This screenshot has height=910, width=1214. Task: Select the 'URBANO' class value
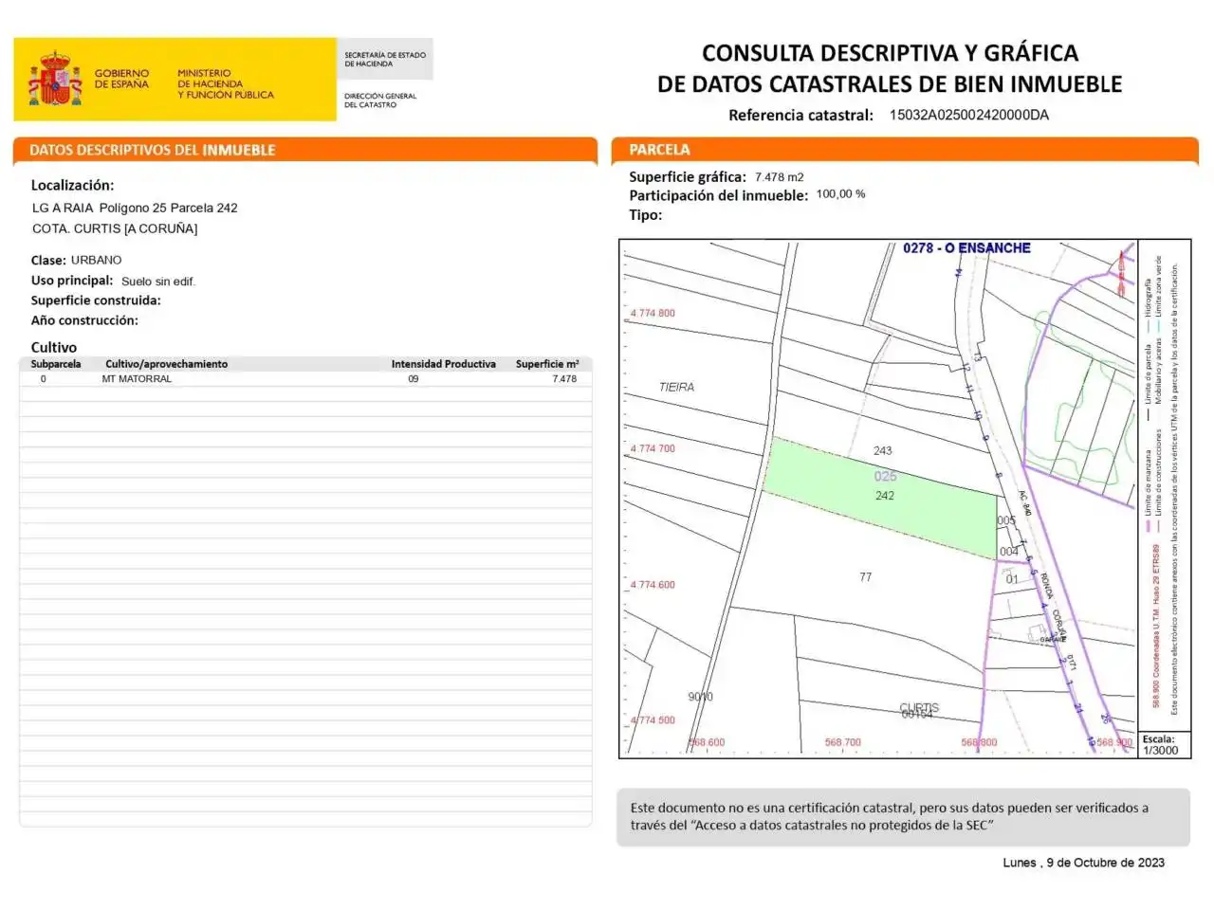[97, 260]
